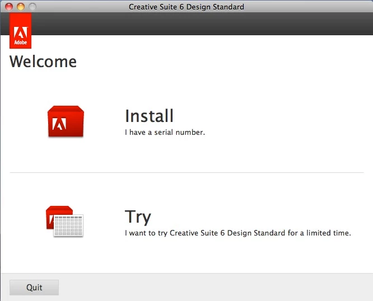Click the Try icon with calendar

[64, 221]
